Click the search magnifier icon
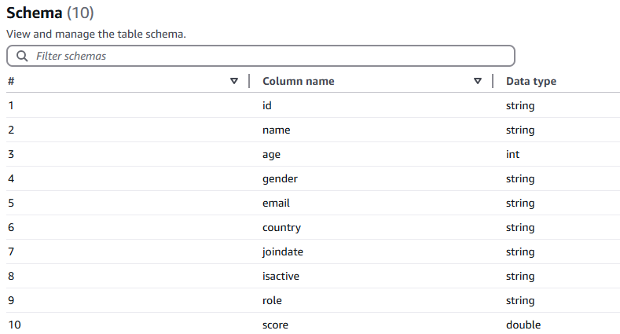Viewport: 620px width, 334px height. tap(22, 57)
